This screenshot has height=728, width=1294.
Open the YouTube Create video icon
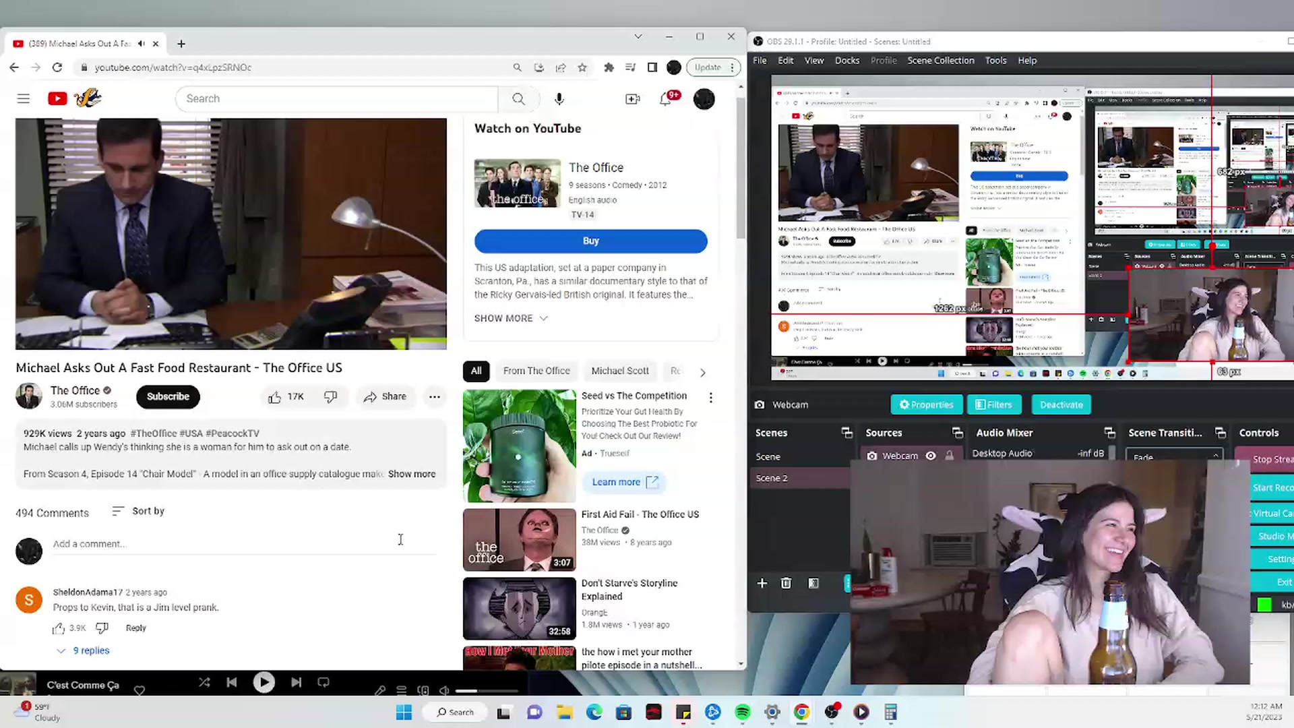tap(632, 99)
